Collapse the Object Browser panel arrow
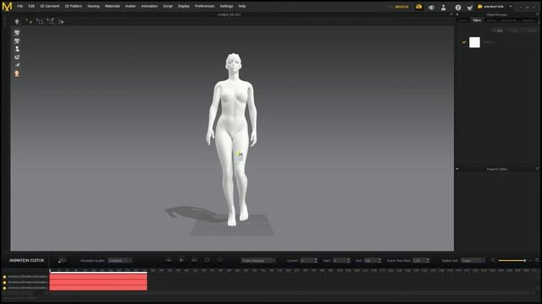Viewport: 542px width, 304px height. tap(457, 14)
